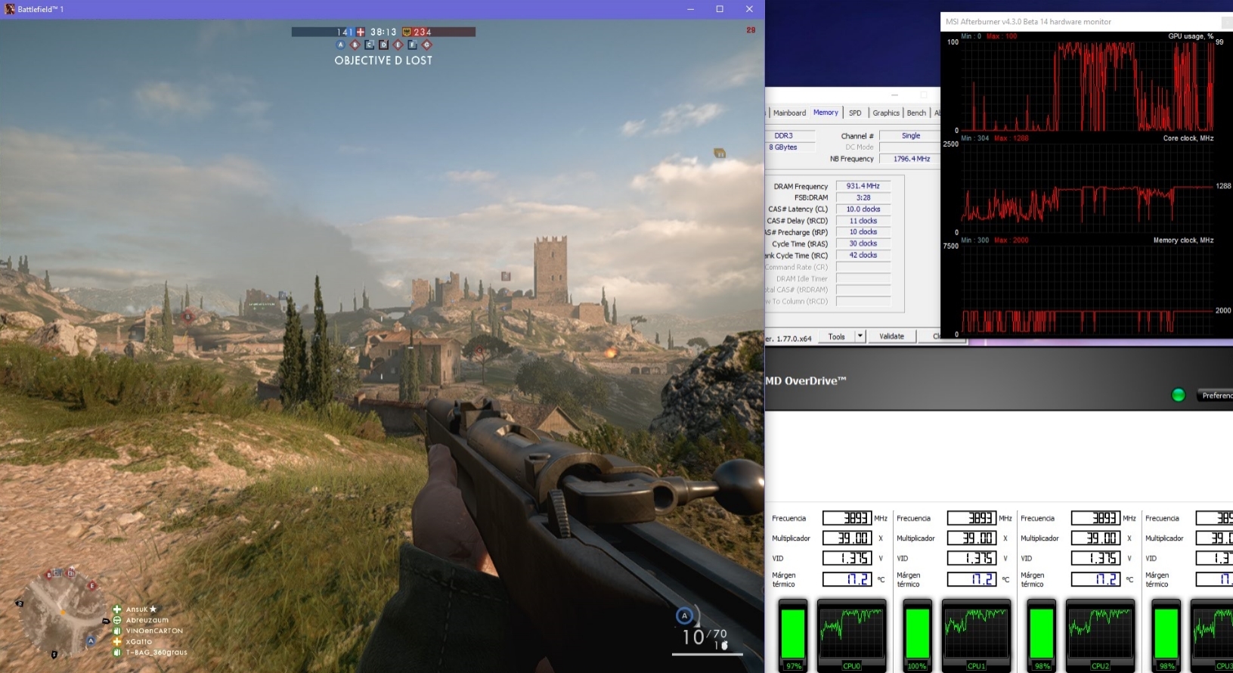Maximize the Battlefield 1 window

point(720,9)
